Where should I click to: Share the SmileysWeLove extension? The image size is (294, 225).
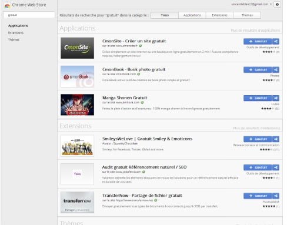276,139
